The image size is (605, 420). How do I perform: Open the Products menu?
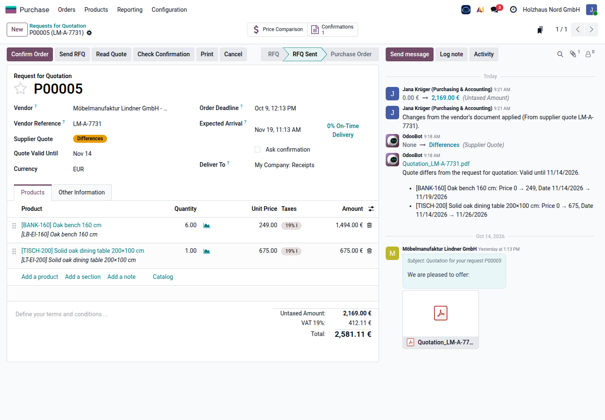tap(96, 10)
